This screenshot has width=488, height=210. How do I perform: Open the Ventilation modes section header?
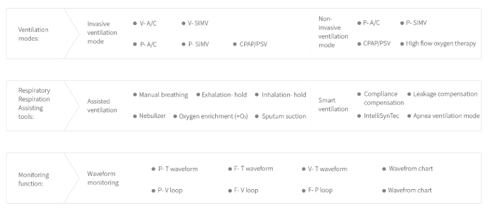tap(33, 34)
